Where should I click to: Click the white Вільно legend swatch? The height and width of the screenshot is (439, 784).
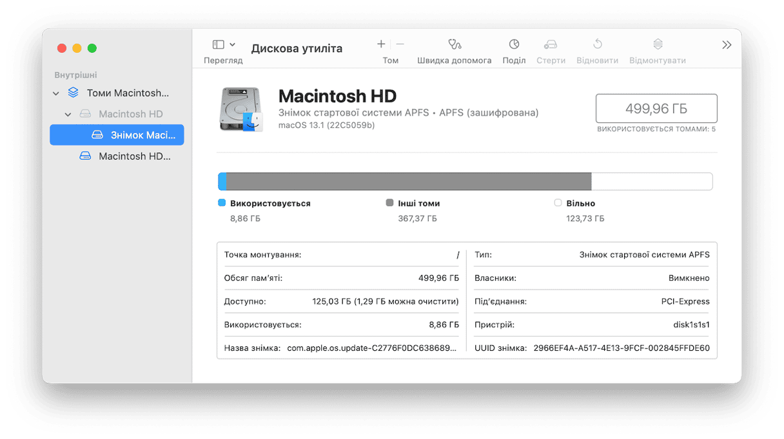(x=558, y=203)
